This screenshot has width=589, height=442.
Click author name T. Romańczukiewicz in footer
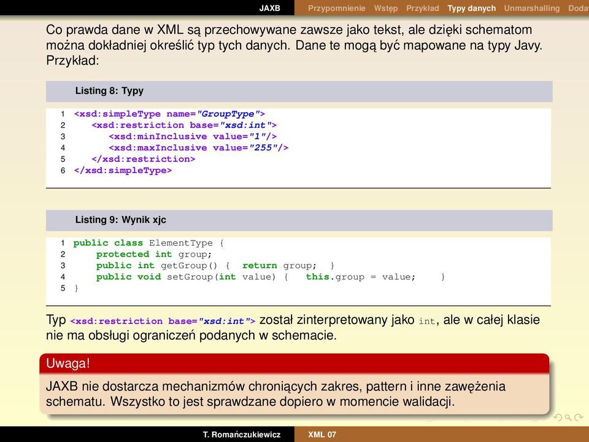pyautogui.click(x=242, y=435)
